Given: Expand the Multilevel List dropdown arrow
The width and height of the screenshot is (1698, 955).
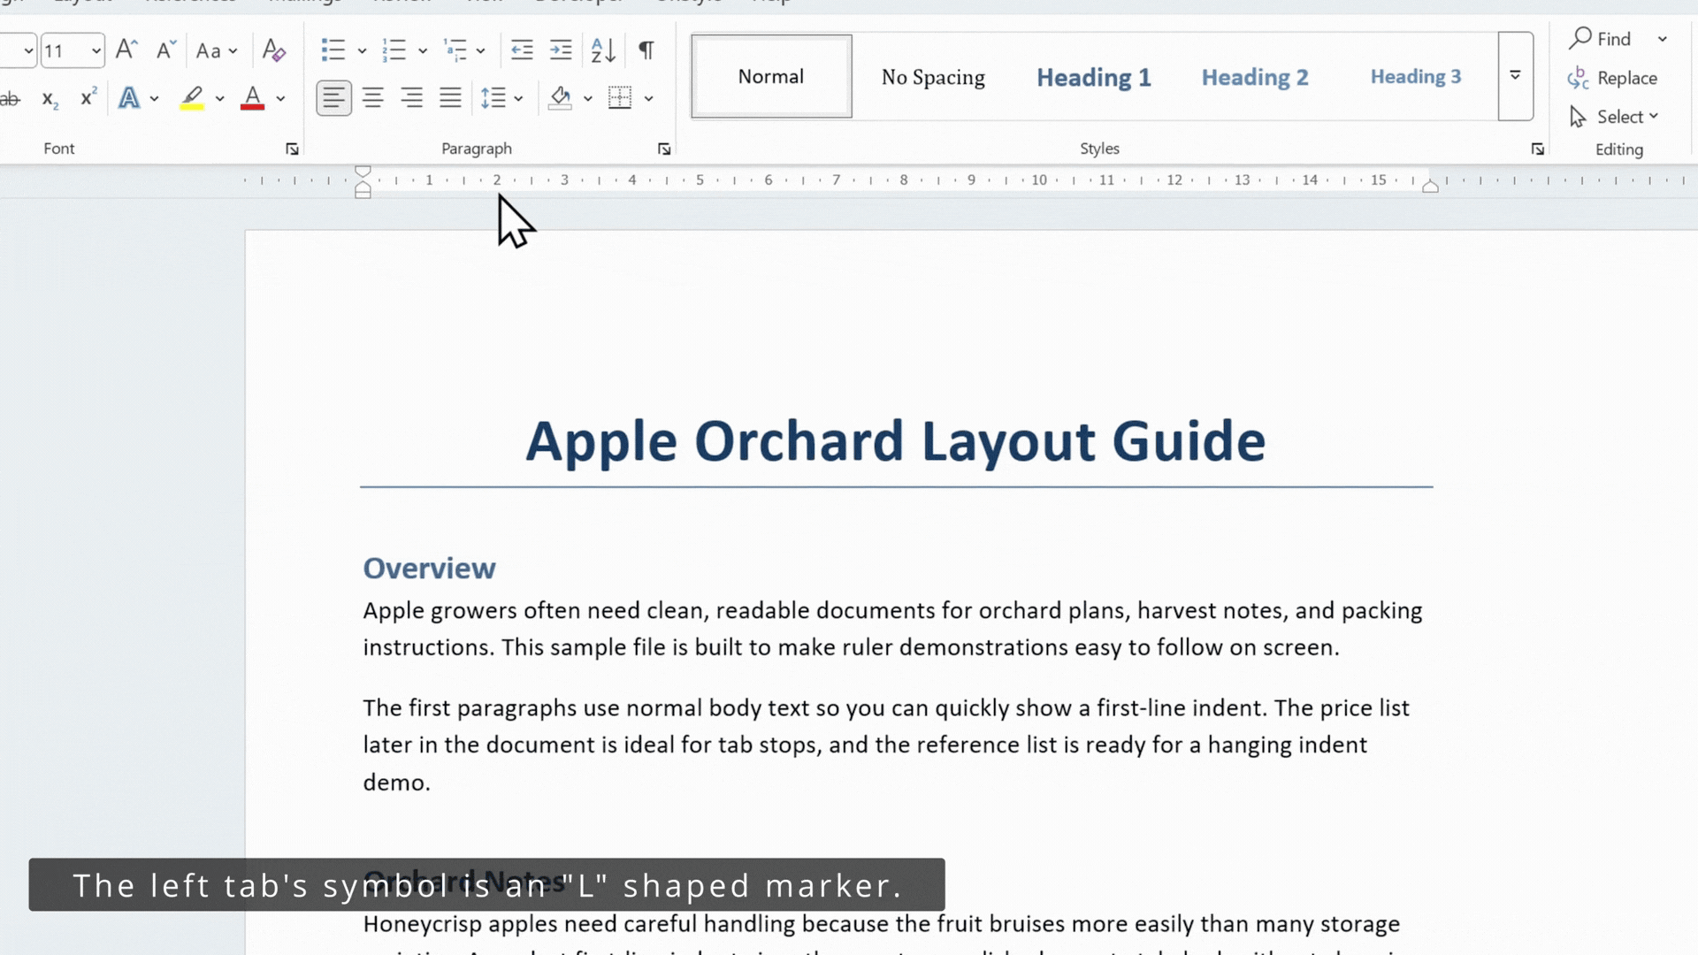Looking at the screenshot, I should pyautogui.click(x=480, y=50).
